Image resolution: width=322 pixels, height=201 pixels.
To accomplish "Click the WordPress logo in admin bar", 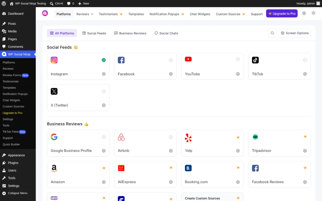I will [x=4, y=3].
